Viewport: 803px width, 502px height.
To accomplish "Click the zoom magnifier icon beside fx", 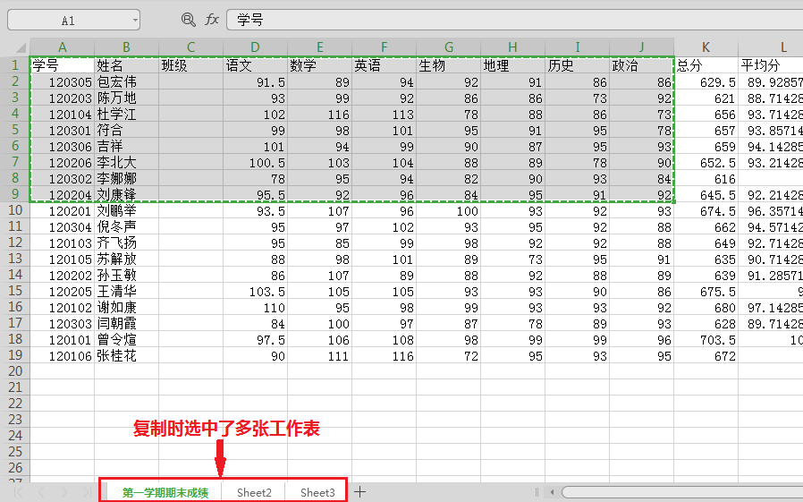I will tap(189, 20).
